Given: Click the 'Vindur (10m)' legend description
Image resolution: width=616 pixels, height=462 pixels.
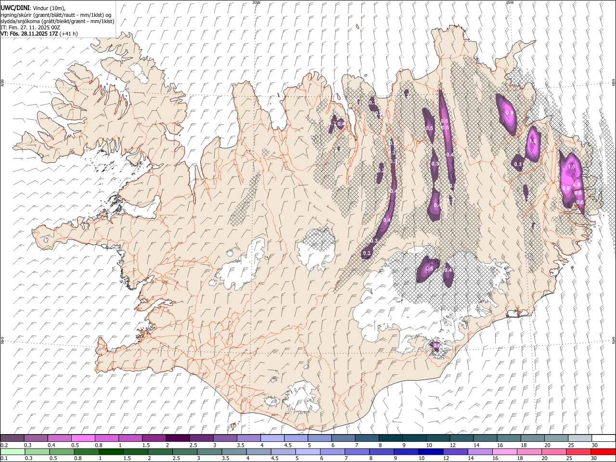Looking at the screenshot, I should (x=49, y=8).
